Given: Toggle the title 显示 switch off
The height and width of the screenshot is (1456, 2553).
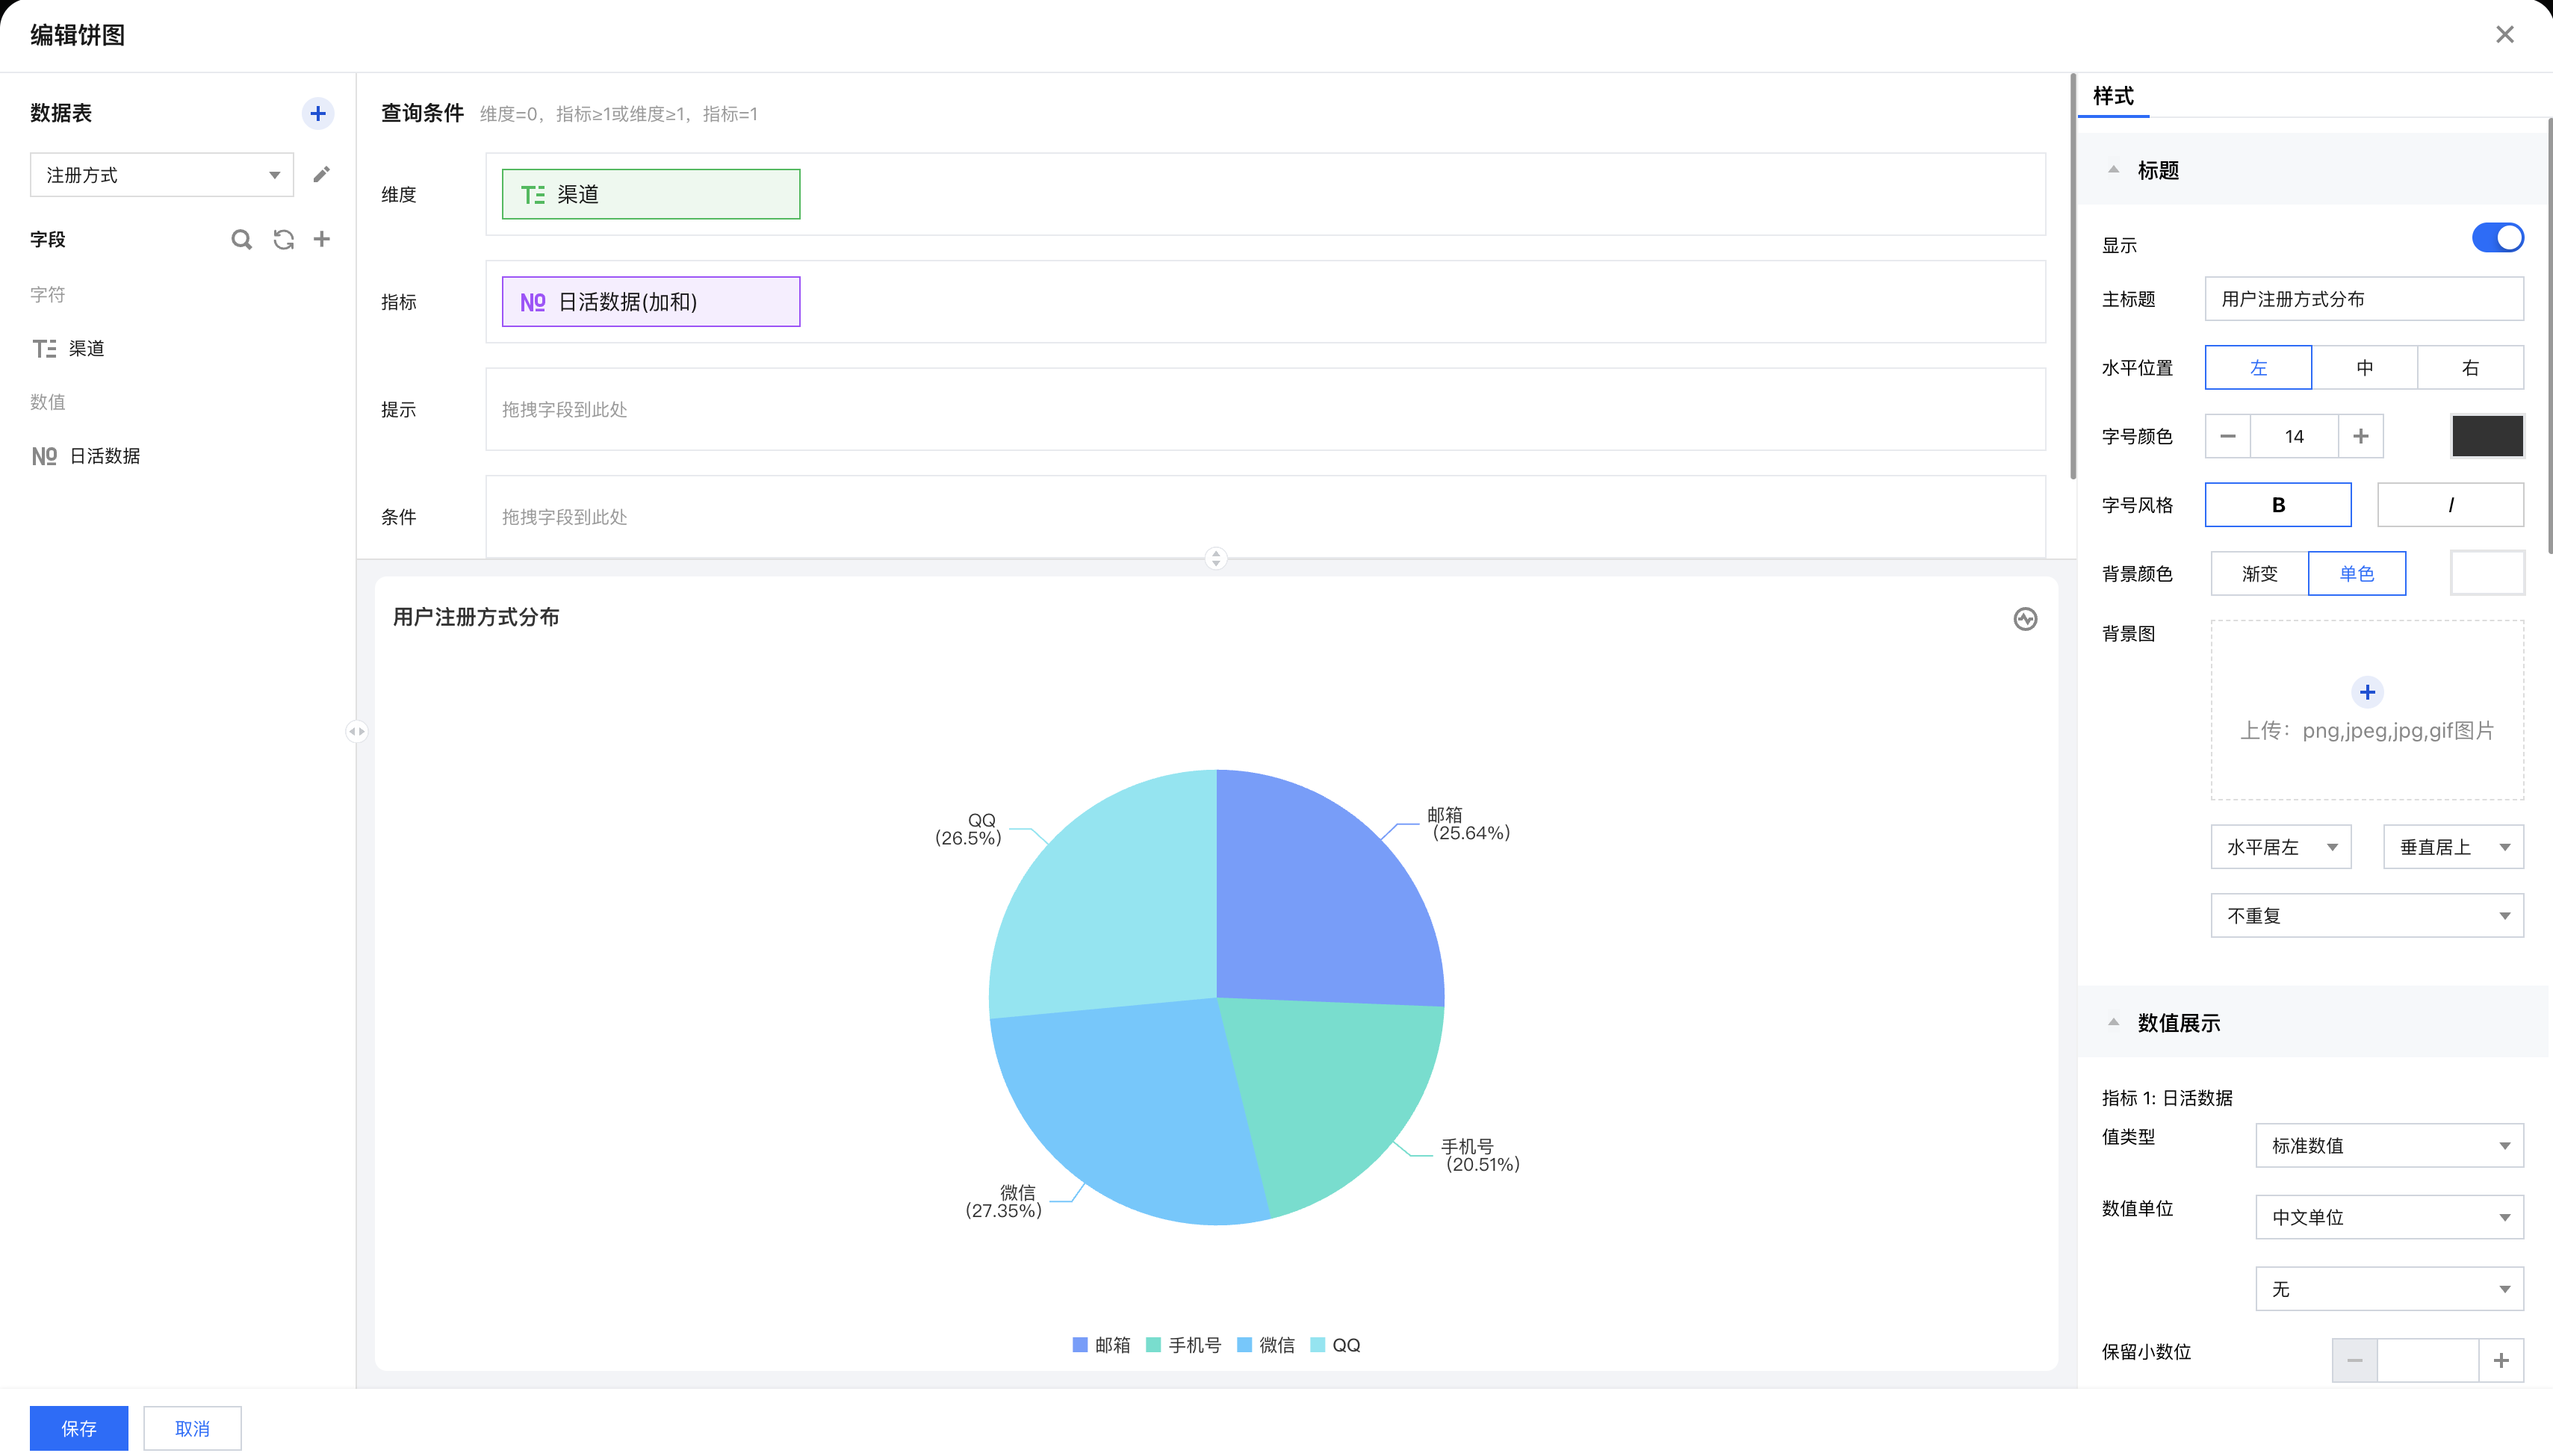Looking at the screenshot, I should pyautogui.click(x=2497, y=238).
